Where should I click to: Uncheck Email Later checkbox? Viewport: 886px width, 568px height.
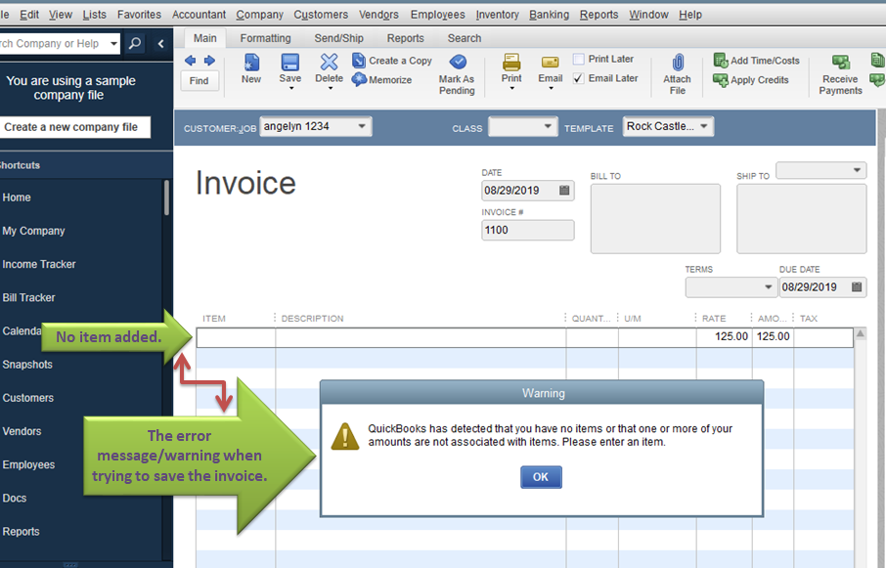(579, 78)
